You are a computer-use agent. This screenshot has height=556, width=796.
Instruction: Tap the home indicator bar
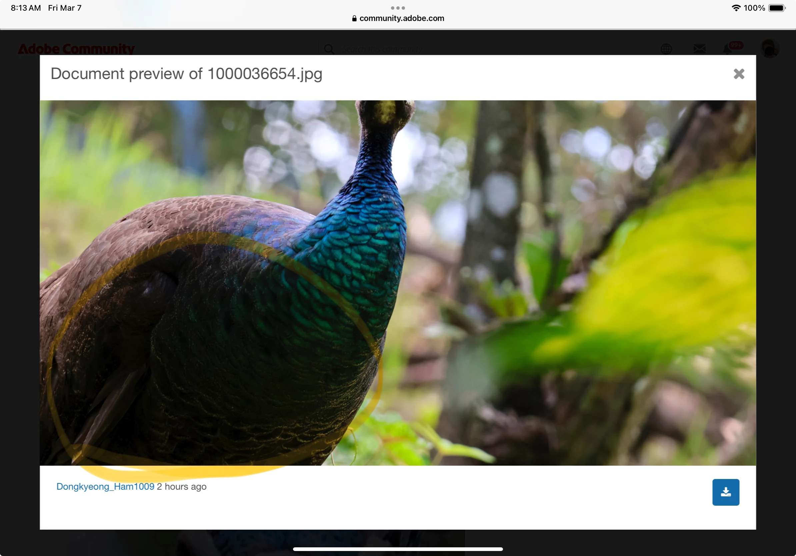[x=398, y=549]
